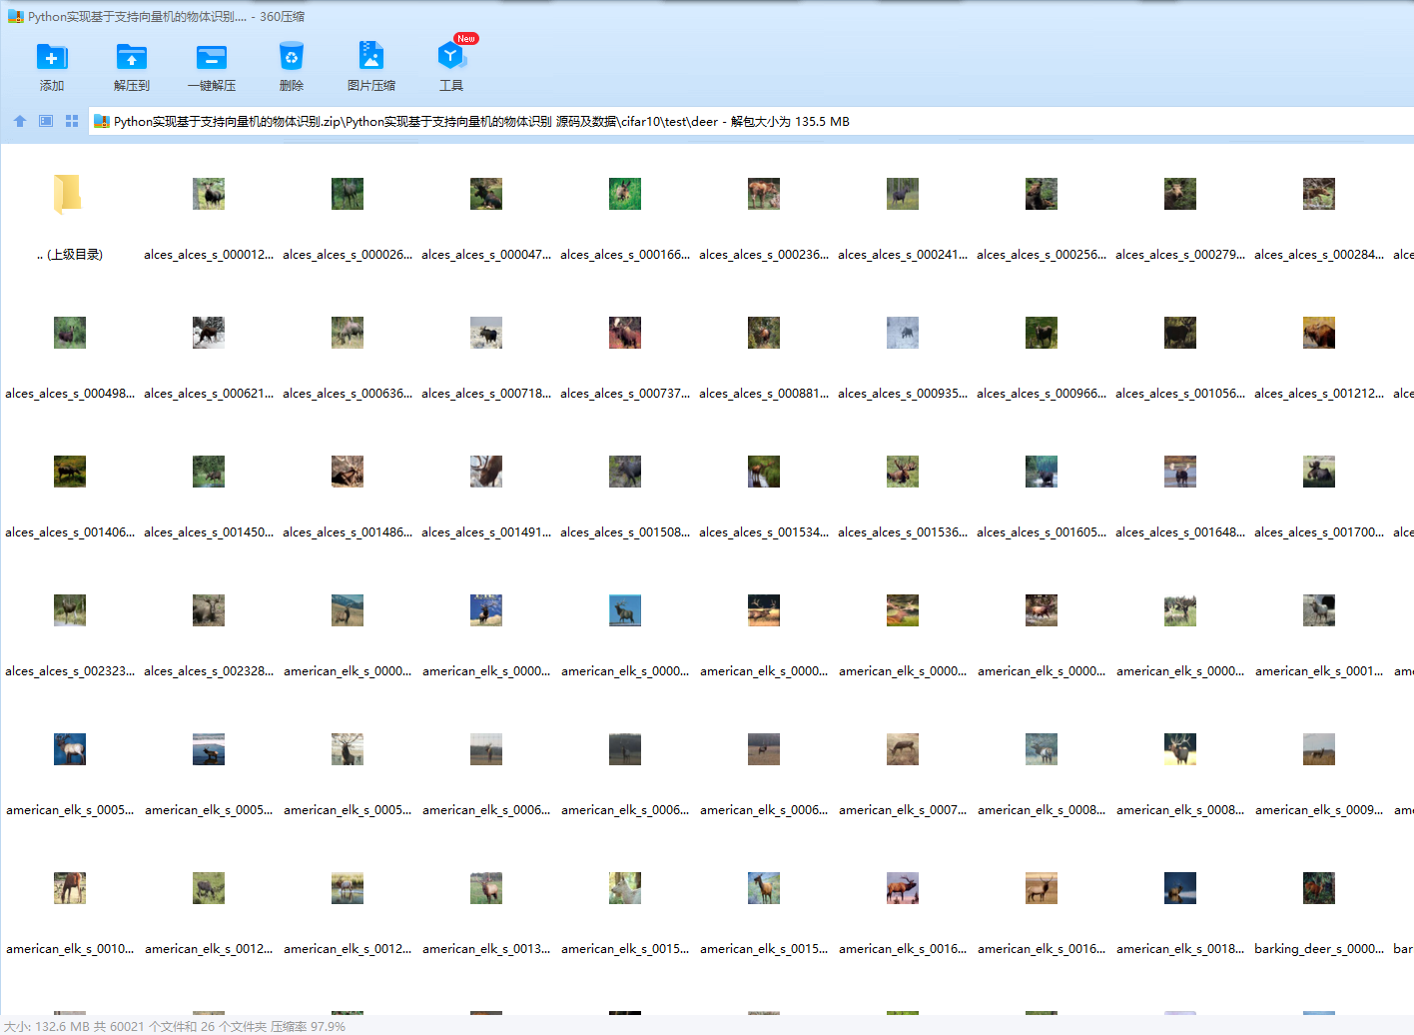The image size is (1414, 1035).
Task: Select the four-square thumbnail grid view icon
Action: point(72,121)
